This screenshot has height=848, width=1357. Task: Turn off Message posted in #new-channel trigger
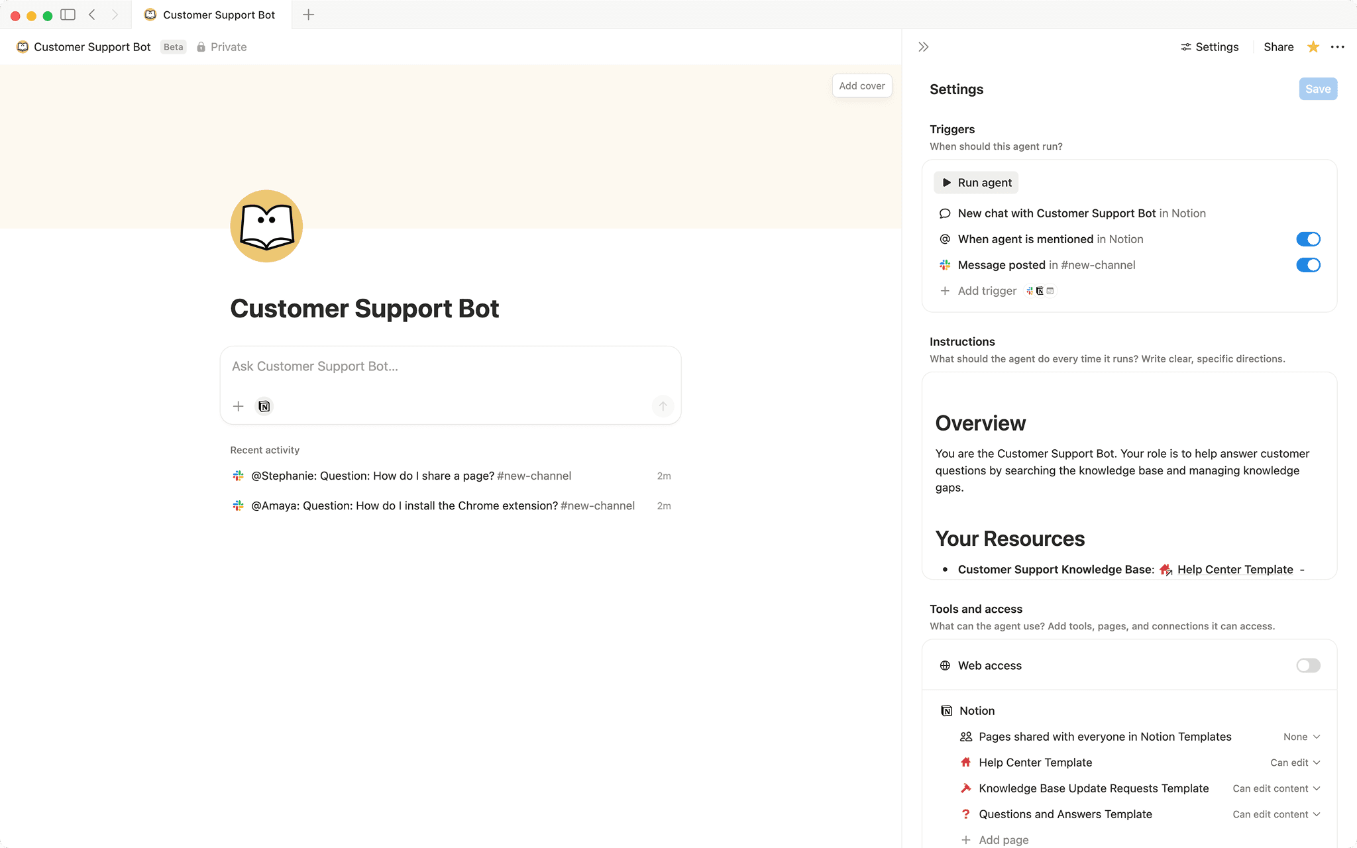[1308, 265]
